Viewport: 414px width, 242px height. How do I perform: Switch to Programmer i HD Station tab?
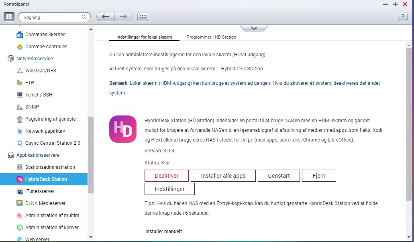coord(211,37)
